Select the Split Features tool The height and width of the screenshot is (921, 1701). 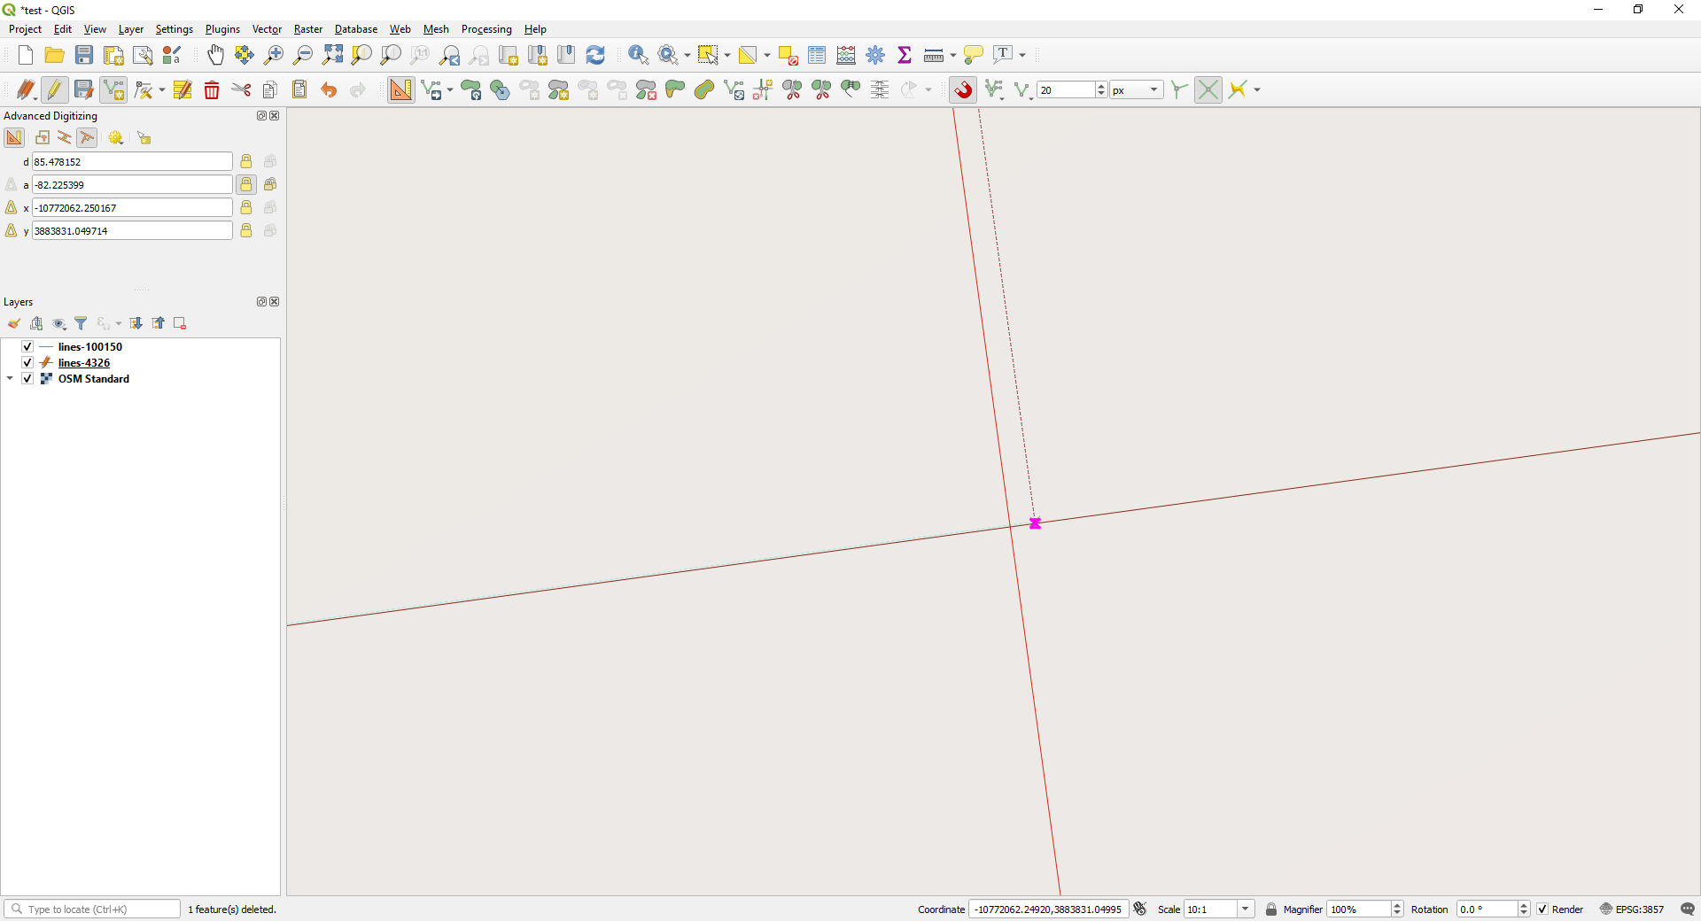click(x=792, y=89)
